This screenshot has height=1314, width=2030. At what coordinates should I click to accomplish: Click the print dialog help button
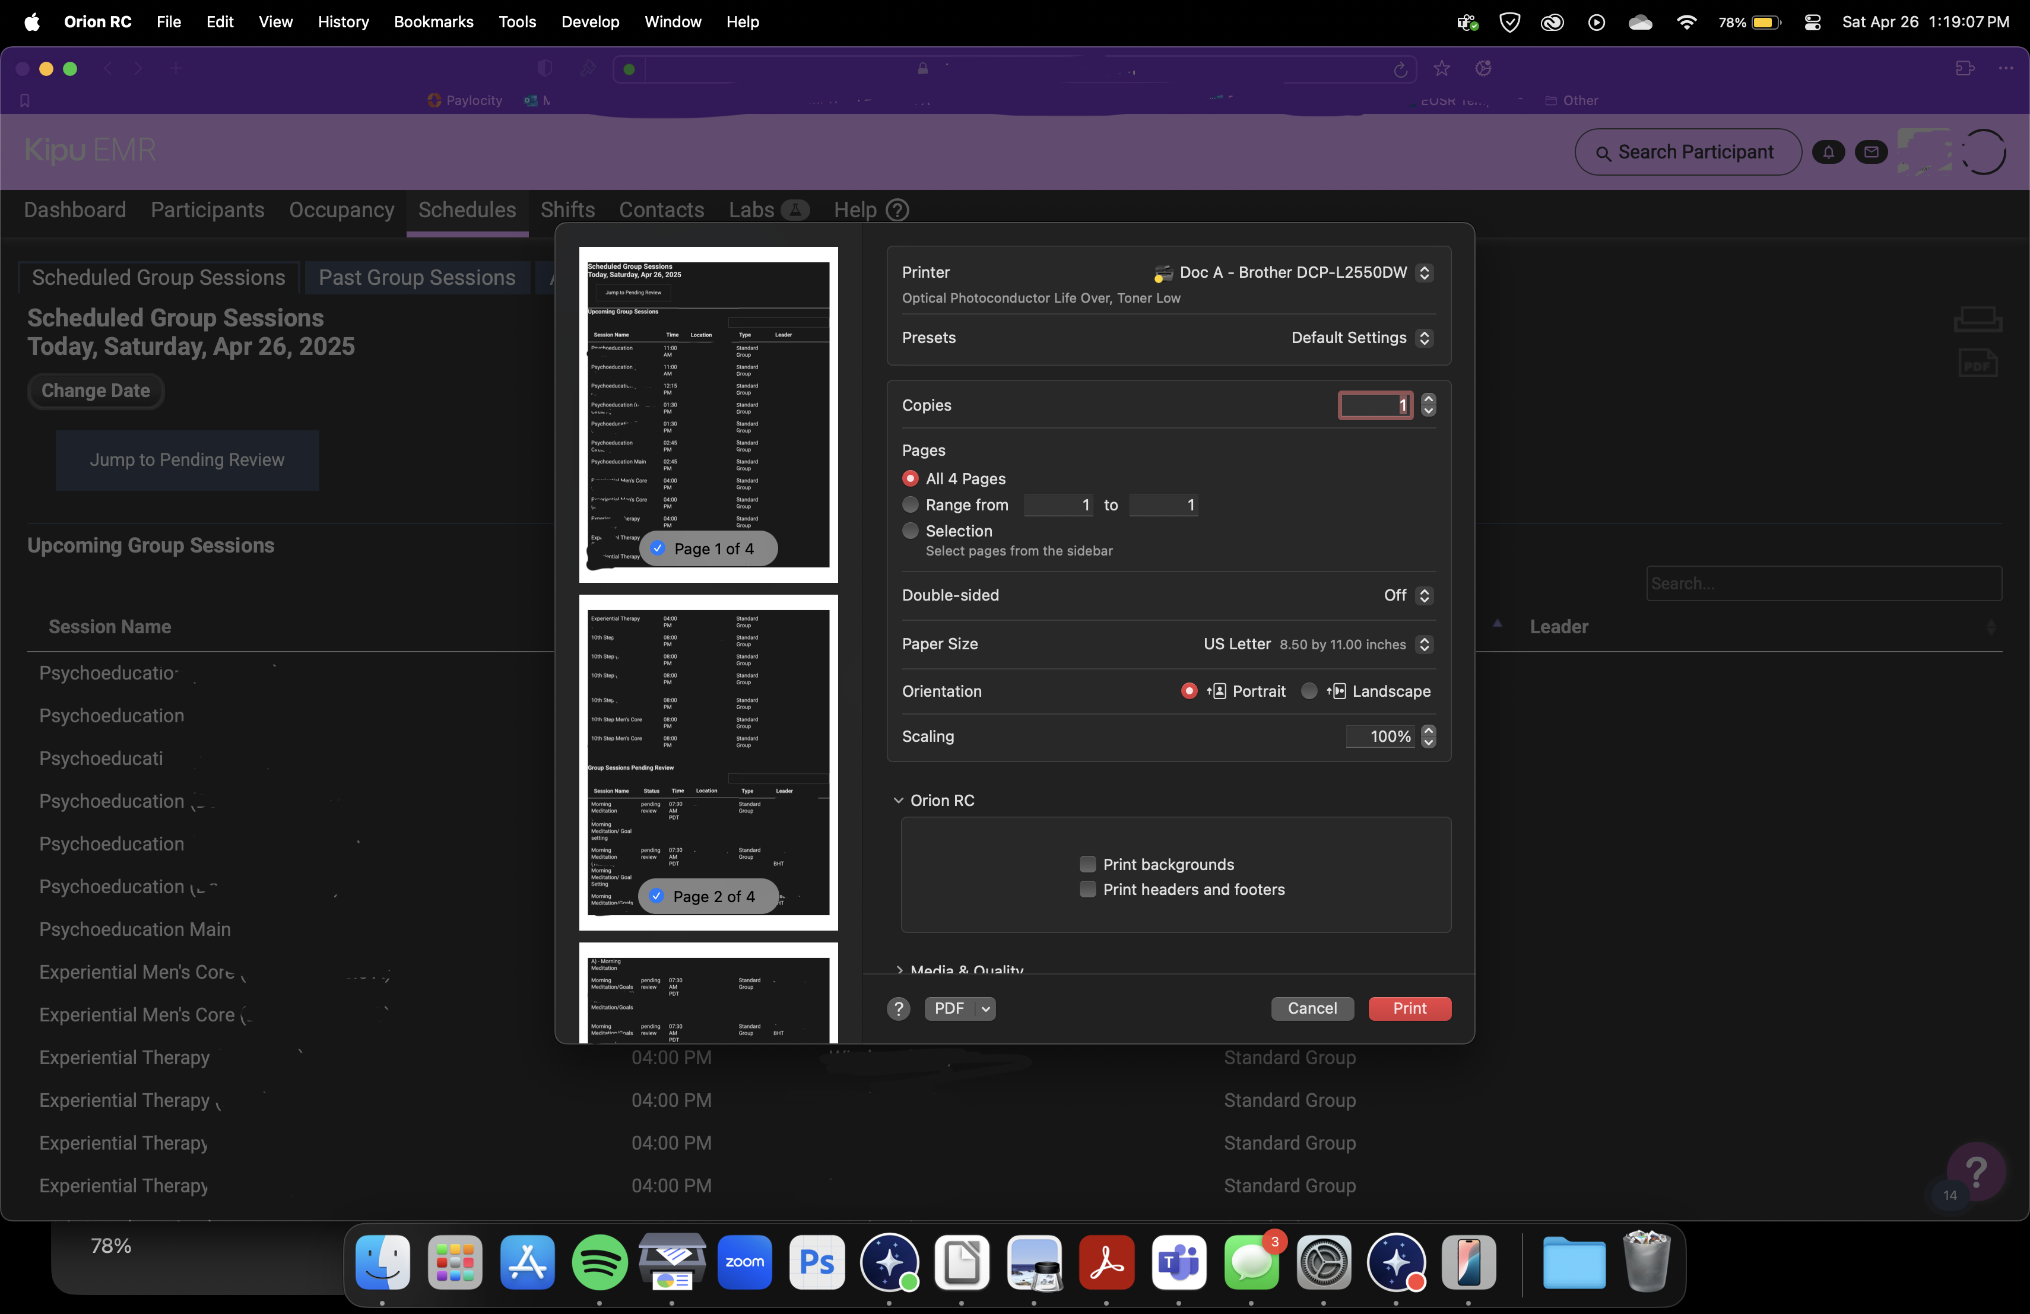(x=898, y=1009)
